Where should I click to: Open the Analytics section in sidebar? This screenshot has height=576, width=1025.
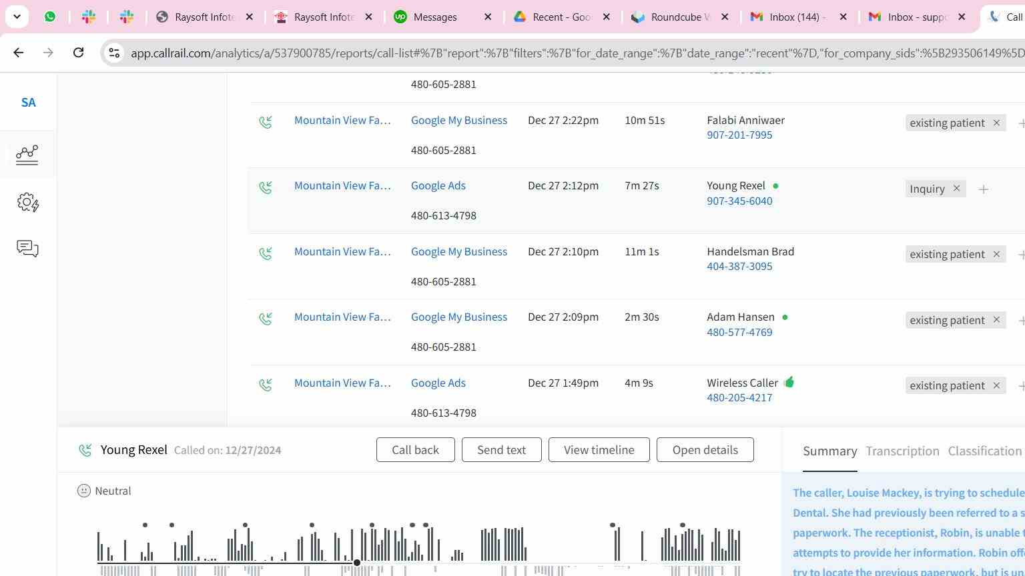(27, 154)
